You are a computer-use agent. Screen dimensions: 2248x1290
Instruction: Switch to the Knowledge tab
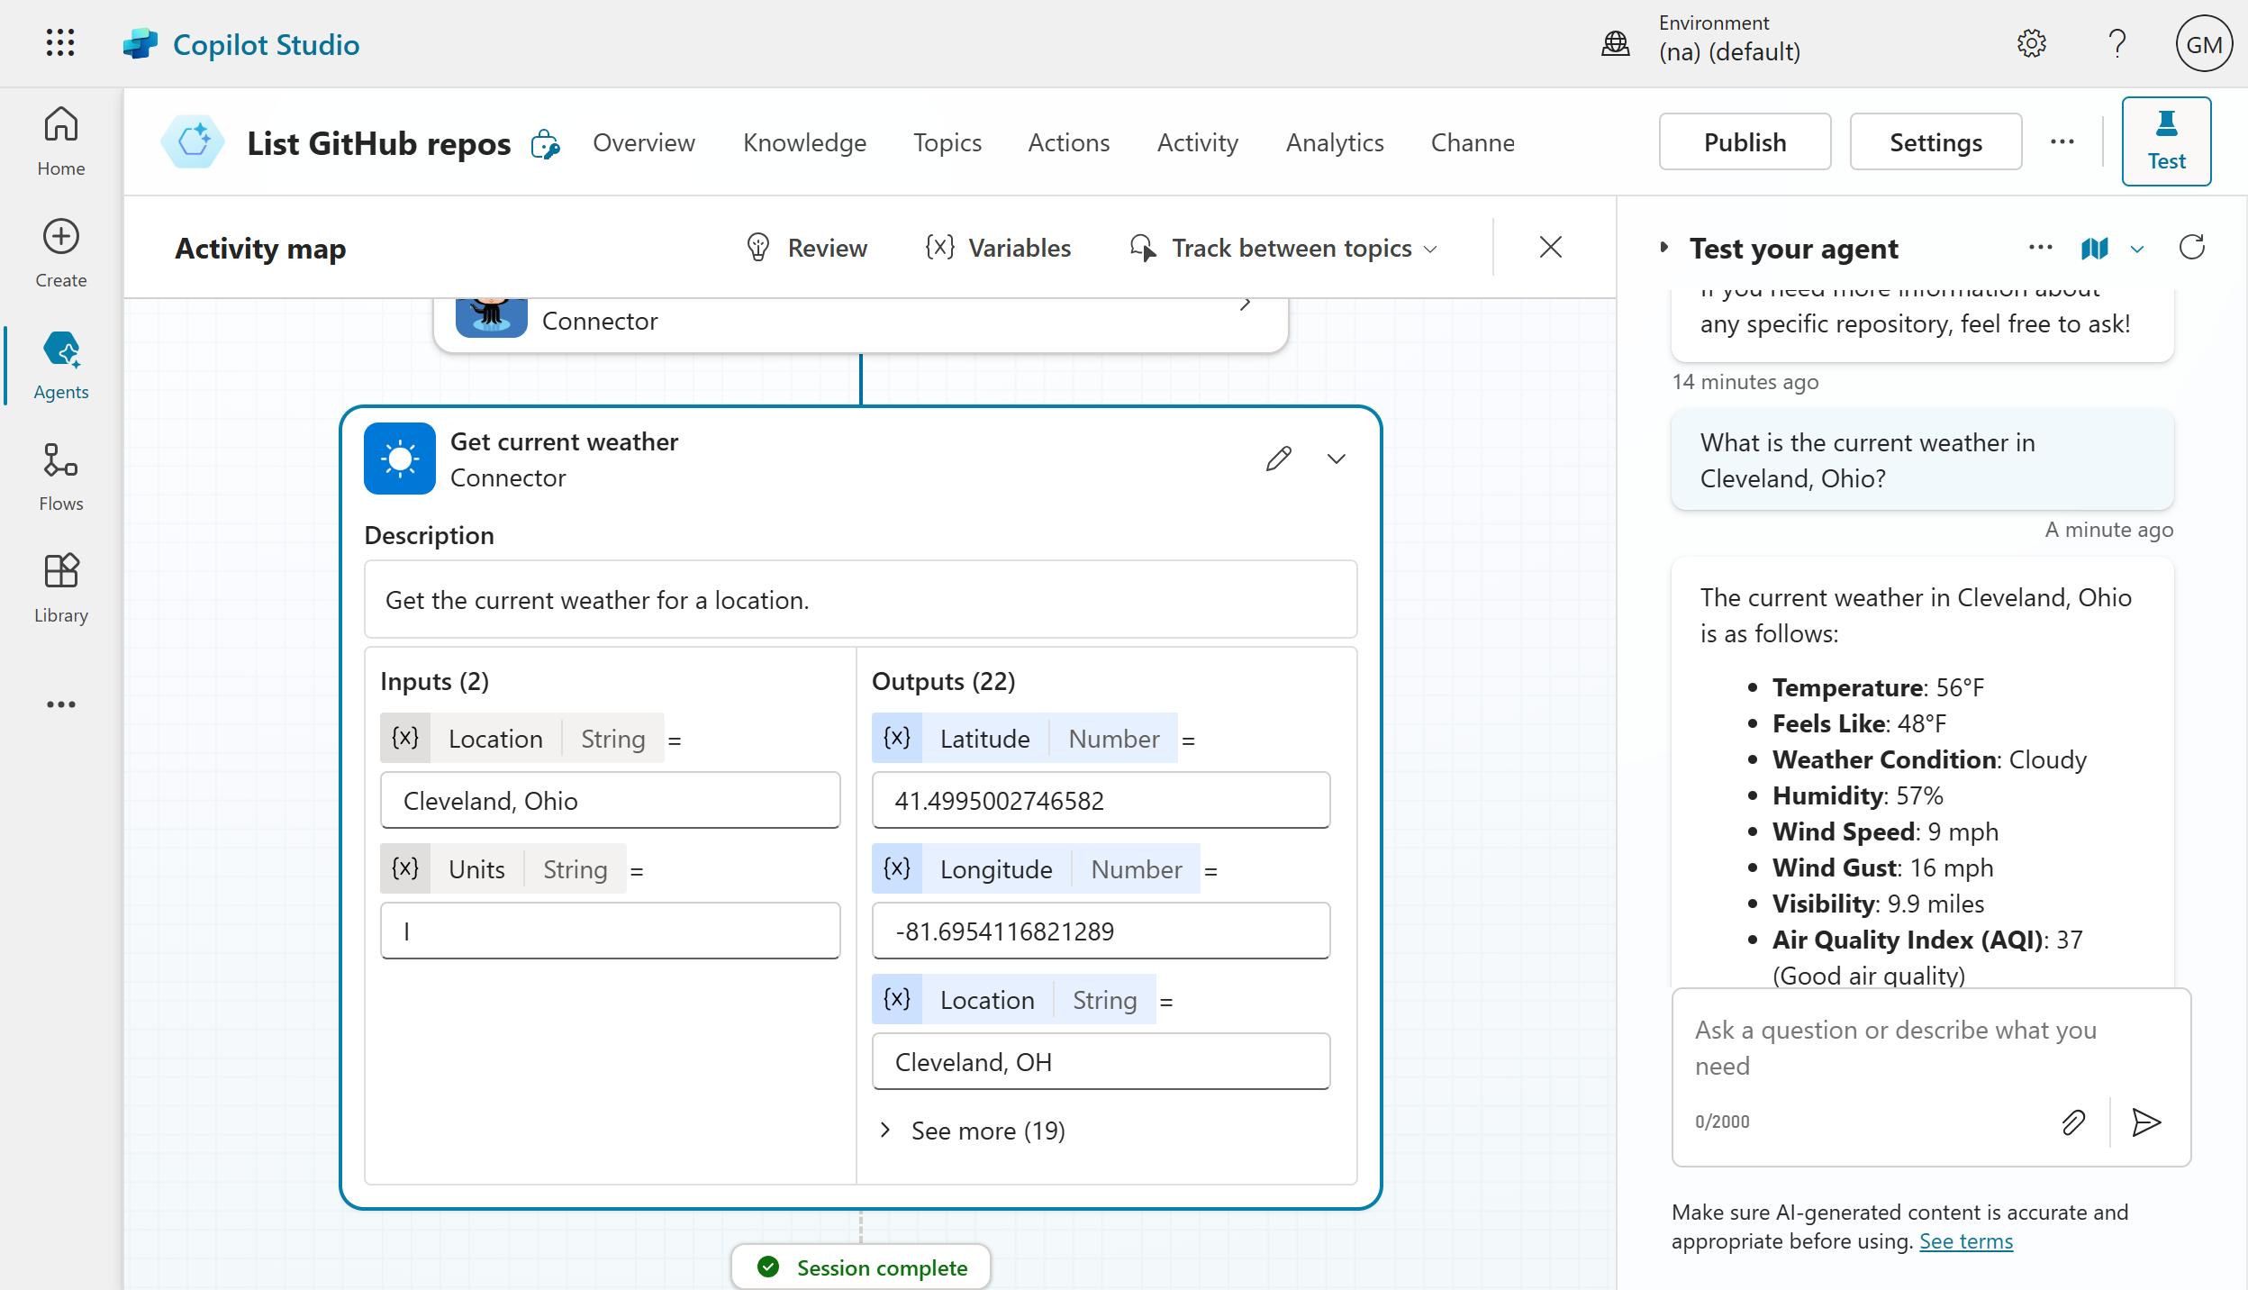tap(804, 142)
